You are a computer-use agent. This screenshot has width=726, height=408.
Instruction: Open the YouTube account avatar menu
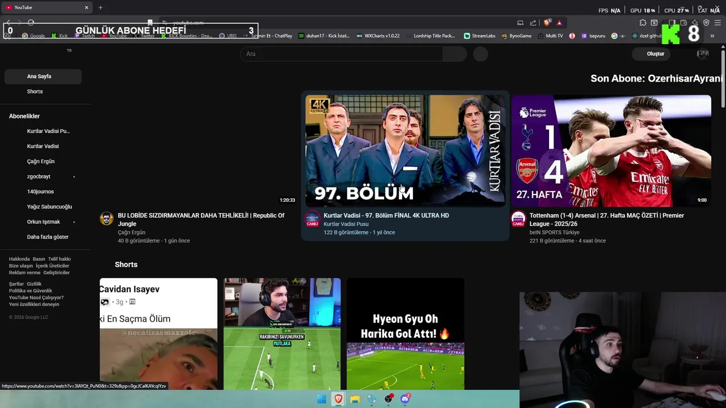click(x=703, y=54)
